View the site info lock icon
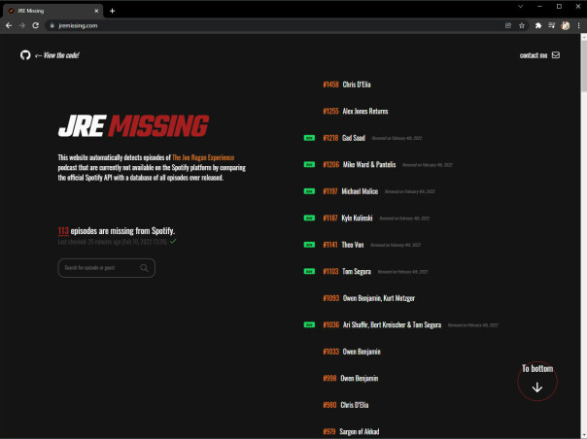Viewport: 587px width, 439px height. click(x=52, y=25)
